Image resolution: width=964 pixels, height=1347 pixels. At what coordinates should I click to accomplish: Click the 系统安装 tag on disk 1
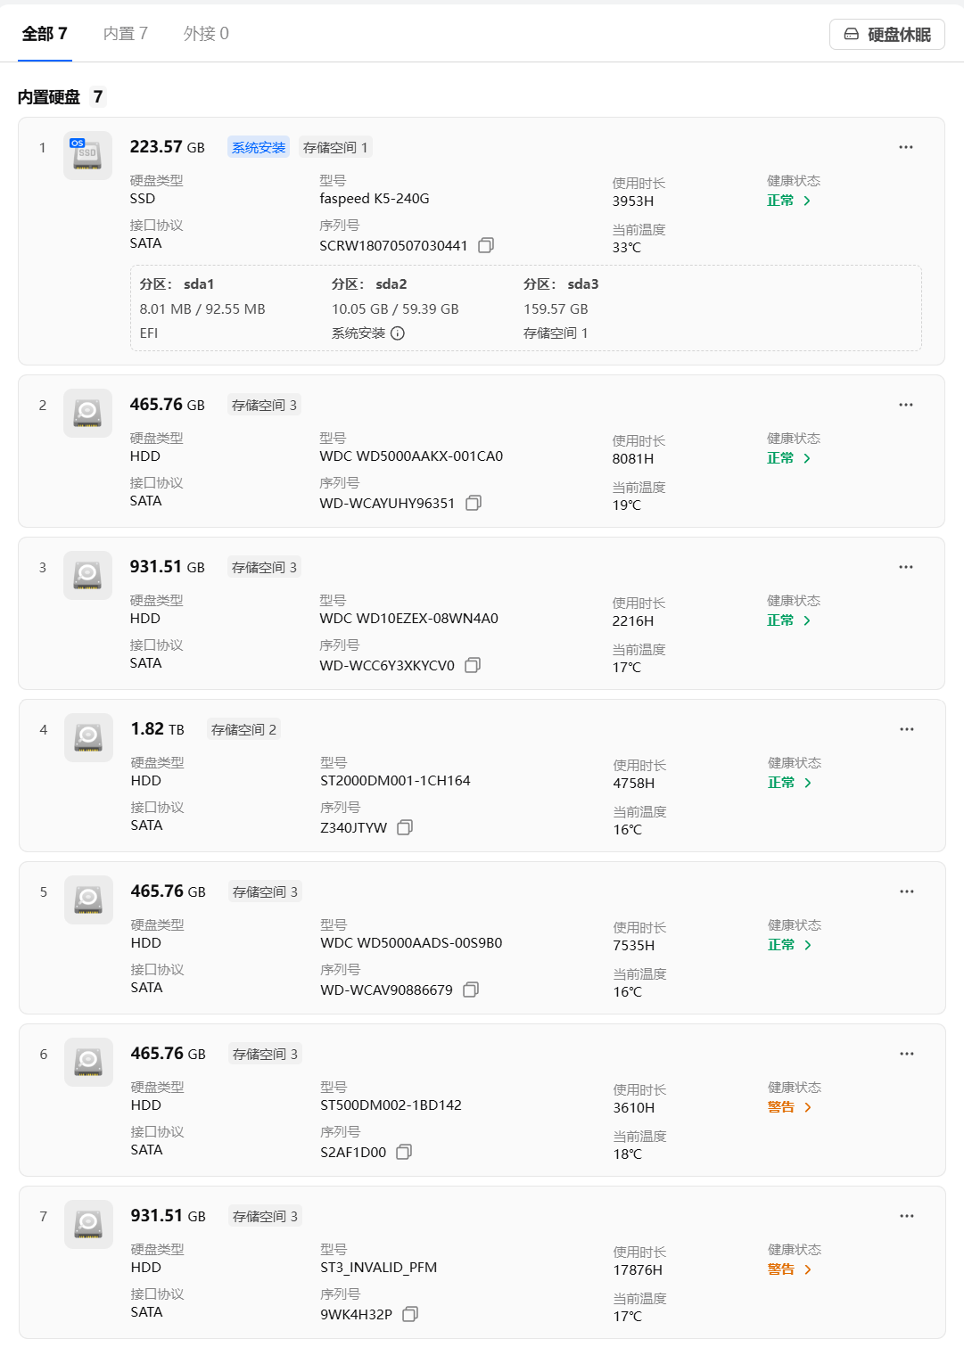pos(259,147)
